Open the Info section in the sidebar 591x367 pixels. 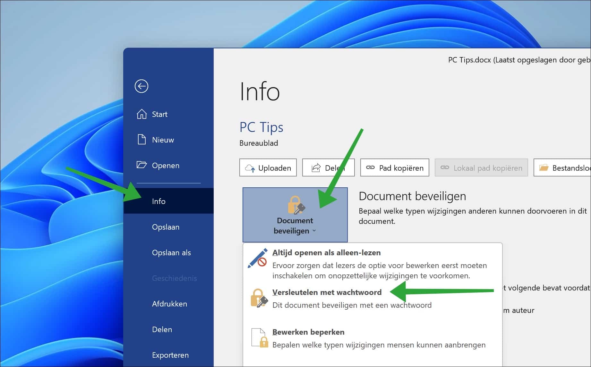click(158, 201)
